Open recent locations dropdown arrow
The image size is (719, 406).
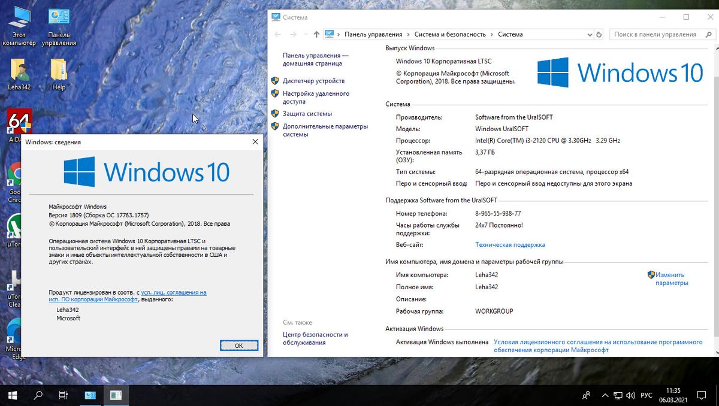[x=307, y=35]
